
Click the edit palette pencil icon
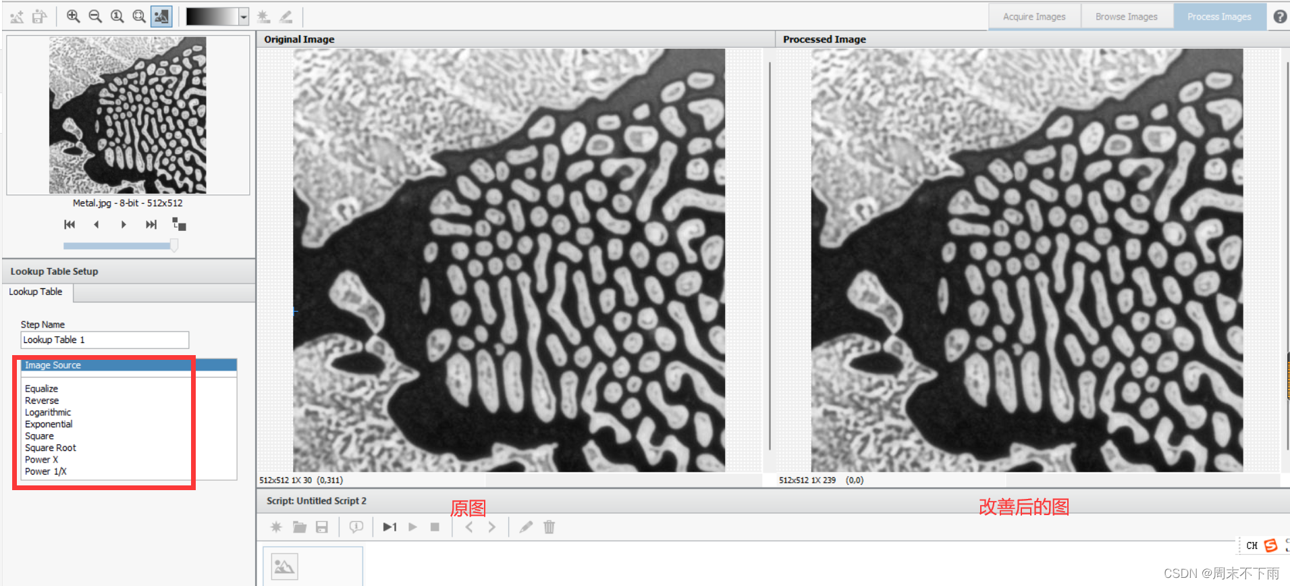(286, 16)
